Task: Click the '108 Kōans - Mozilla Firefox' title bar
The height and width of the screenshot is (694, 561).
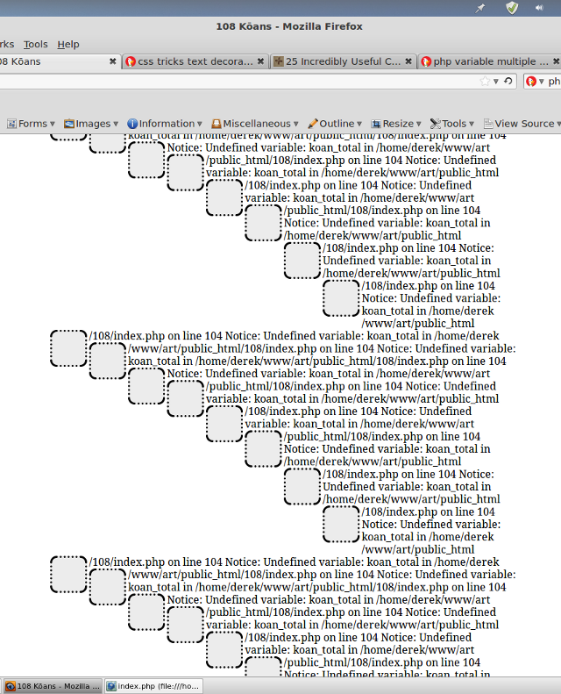Action: tap(289, 26)
